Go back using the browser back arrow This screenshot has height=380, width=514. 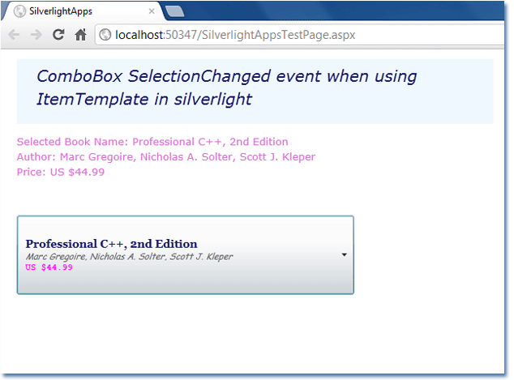(x=14, y=34)
